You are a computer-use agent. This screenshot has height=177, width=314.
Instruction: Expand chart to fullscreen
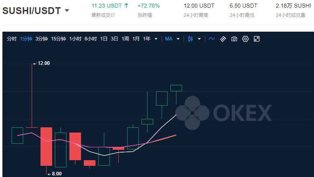pyautogui.click(x=257, y=39)
